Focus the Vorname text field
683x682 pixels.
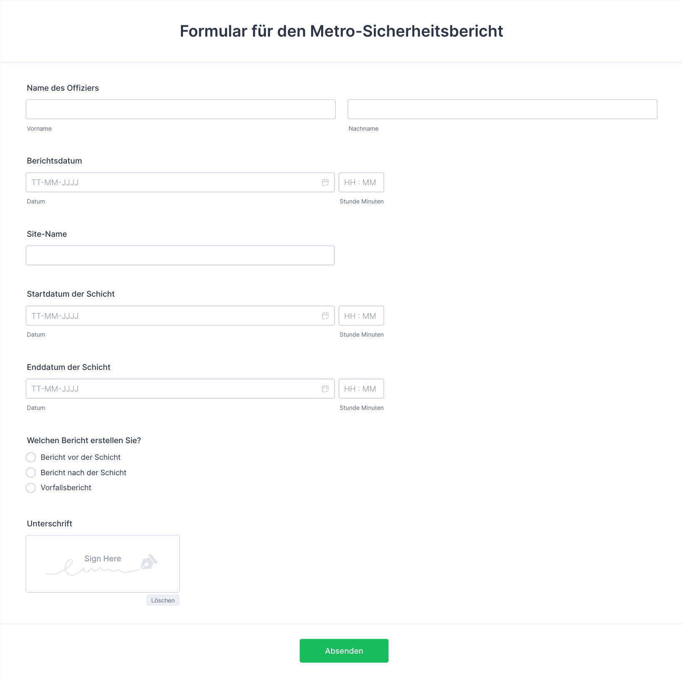point(181,109)
